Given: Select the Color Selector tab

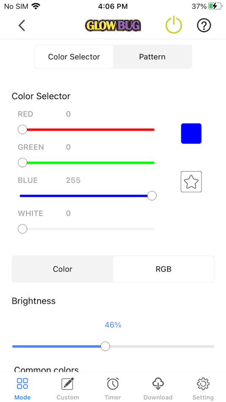Looking at the screenshot, I should tap(74, 57).
